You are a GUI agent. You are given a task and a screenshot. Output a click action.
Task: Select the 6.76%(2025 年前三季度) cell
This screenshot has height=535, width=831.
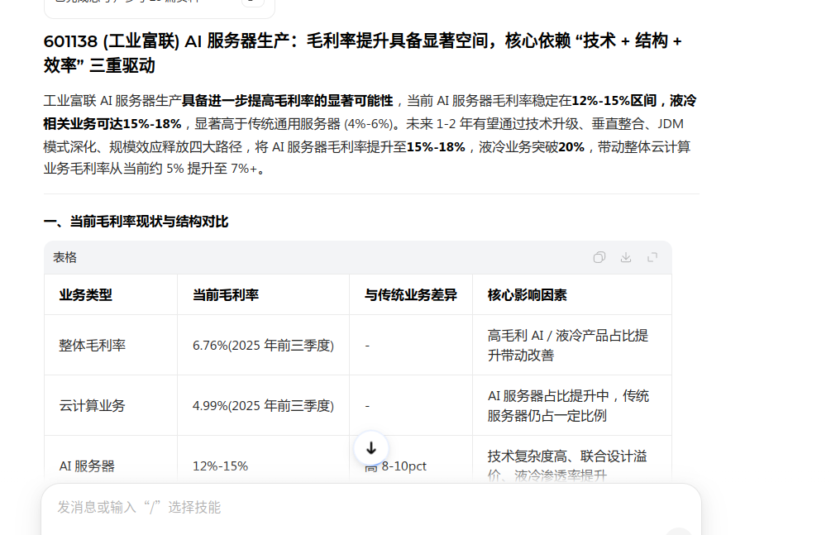pyautogui.click(x=264, y=345)
